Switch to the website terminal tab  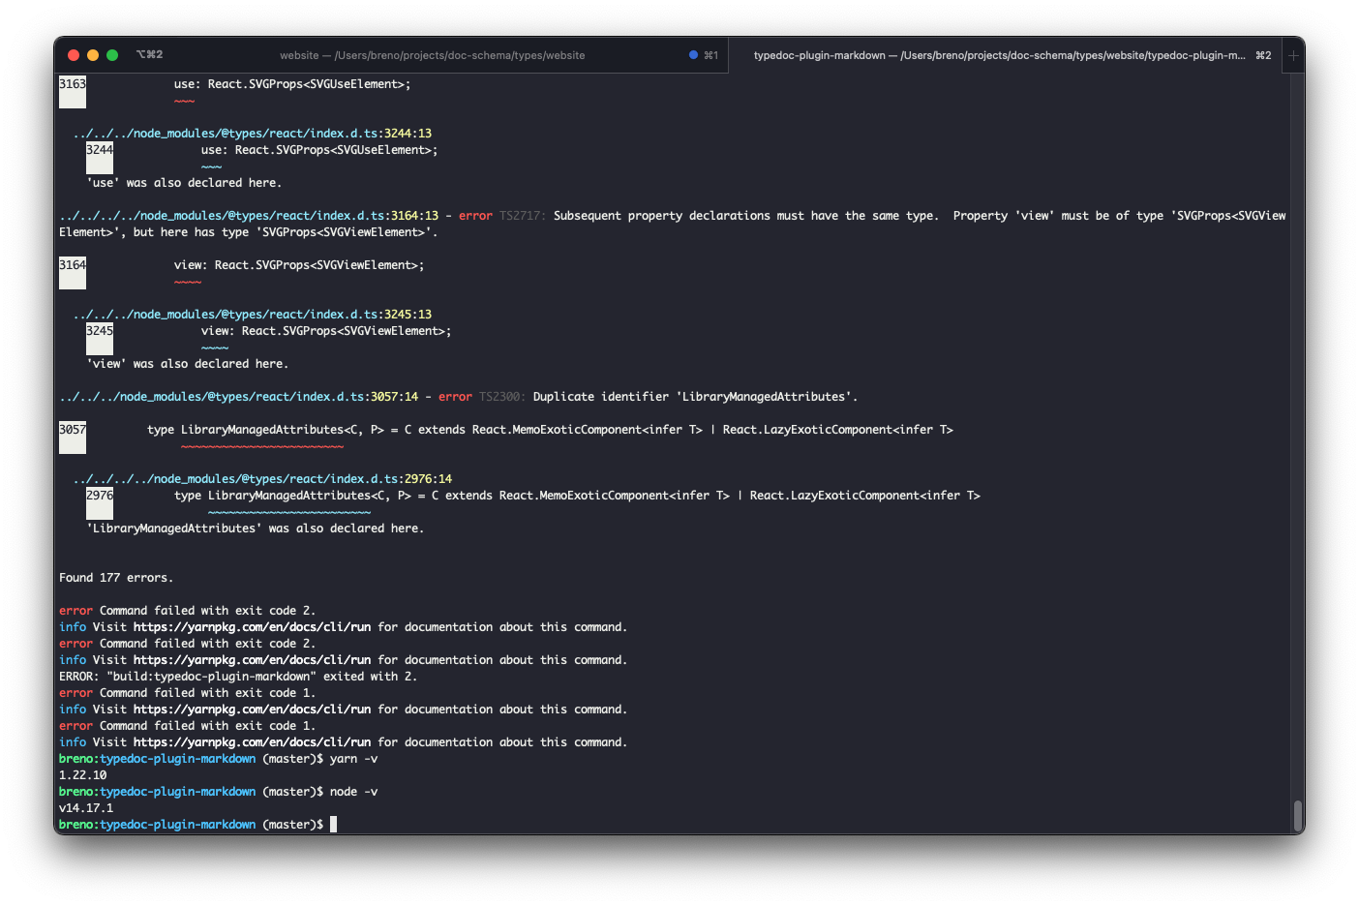coord(432,55)
